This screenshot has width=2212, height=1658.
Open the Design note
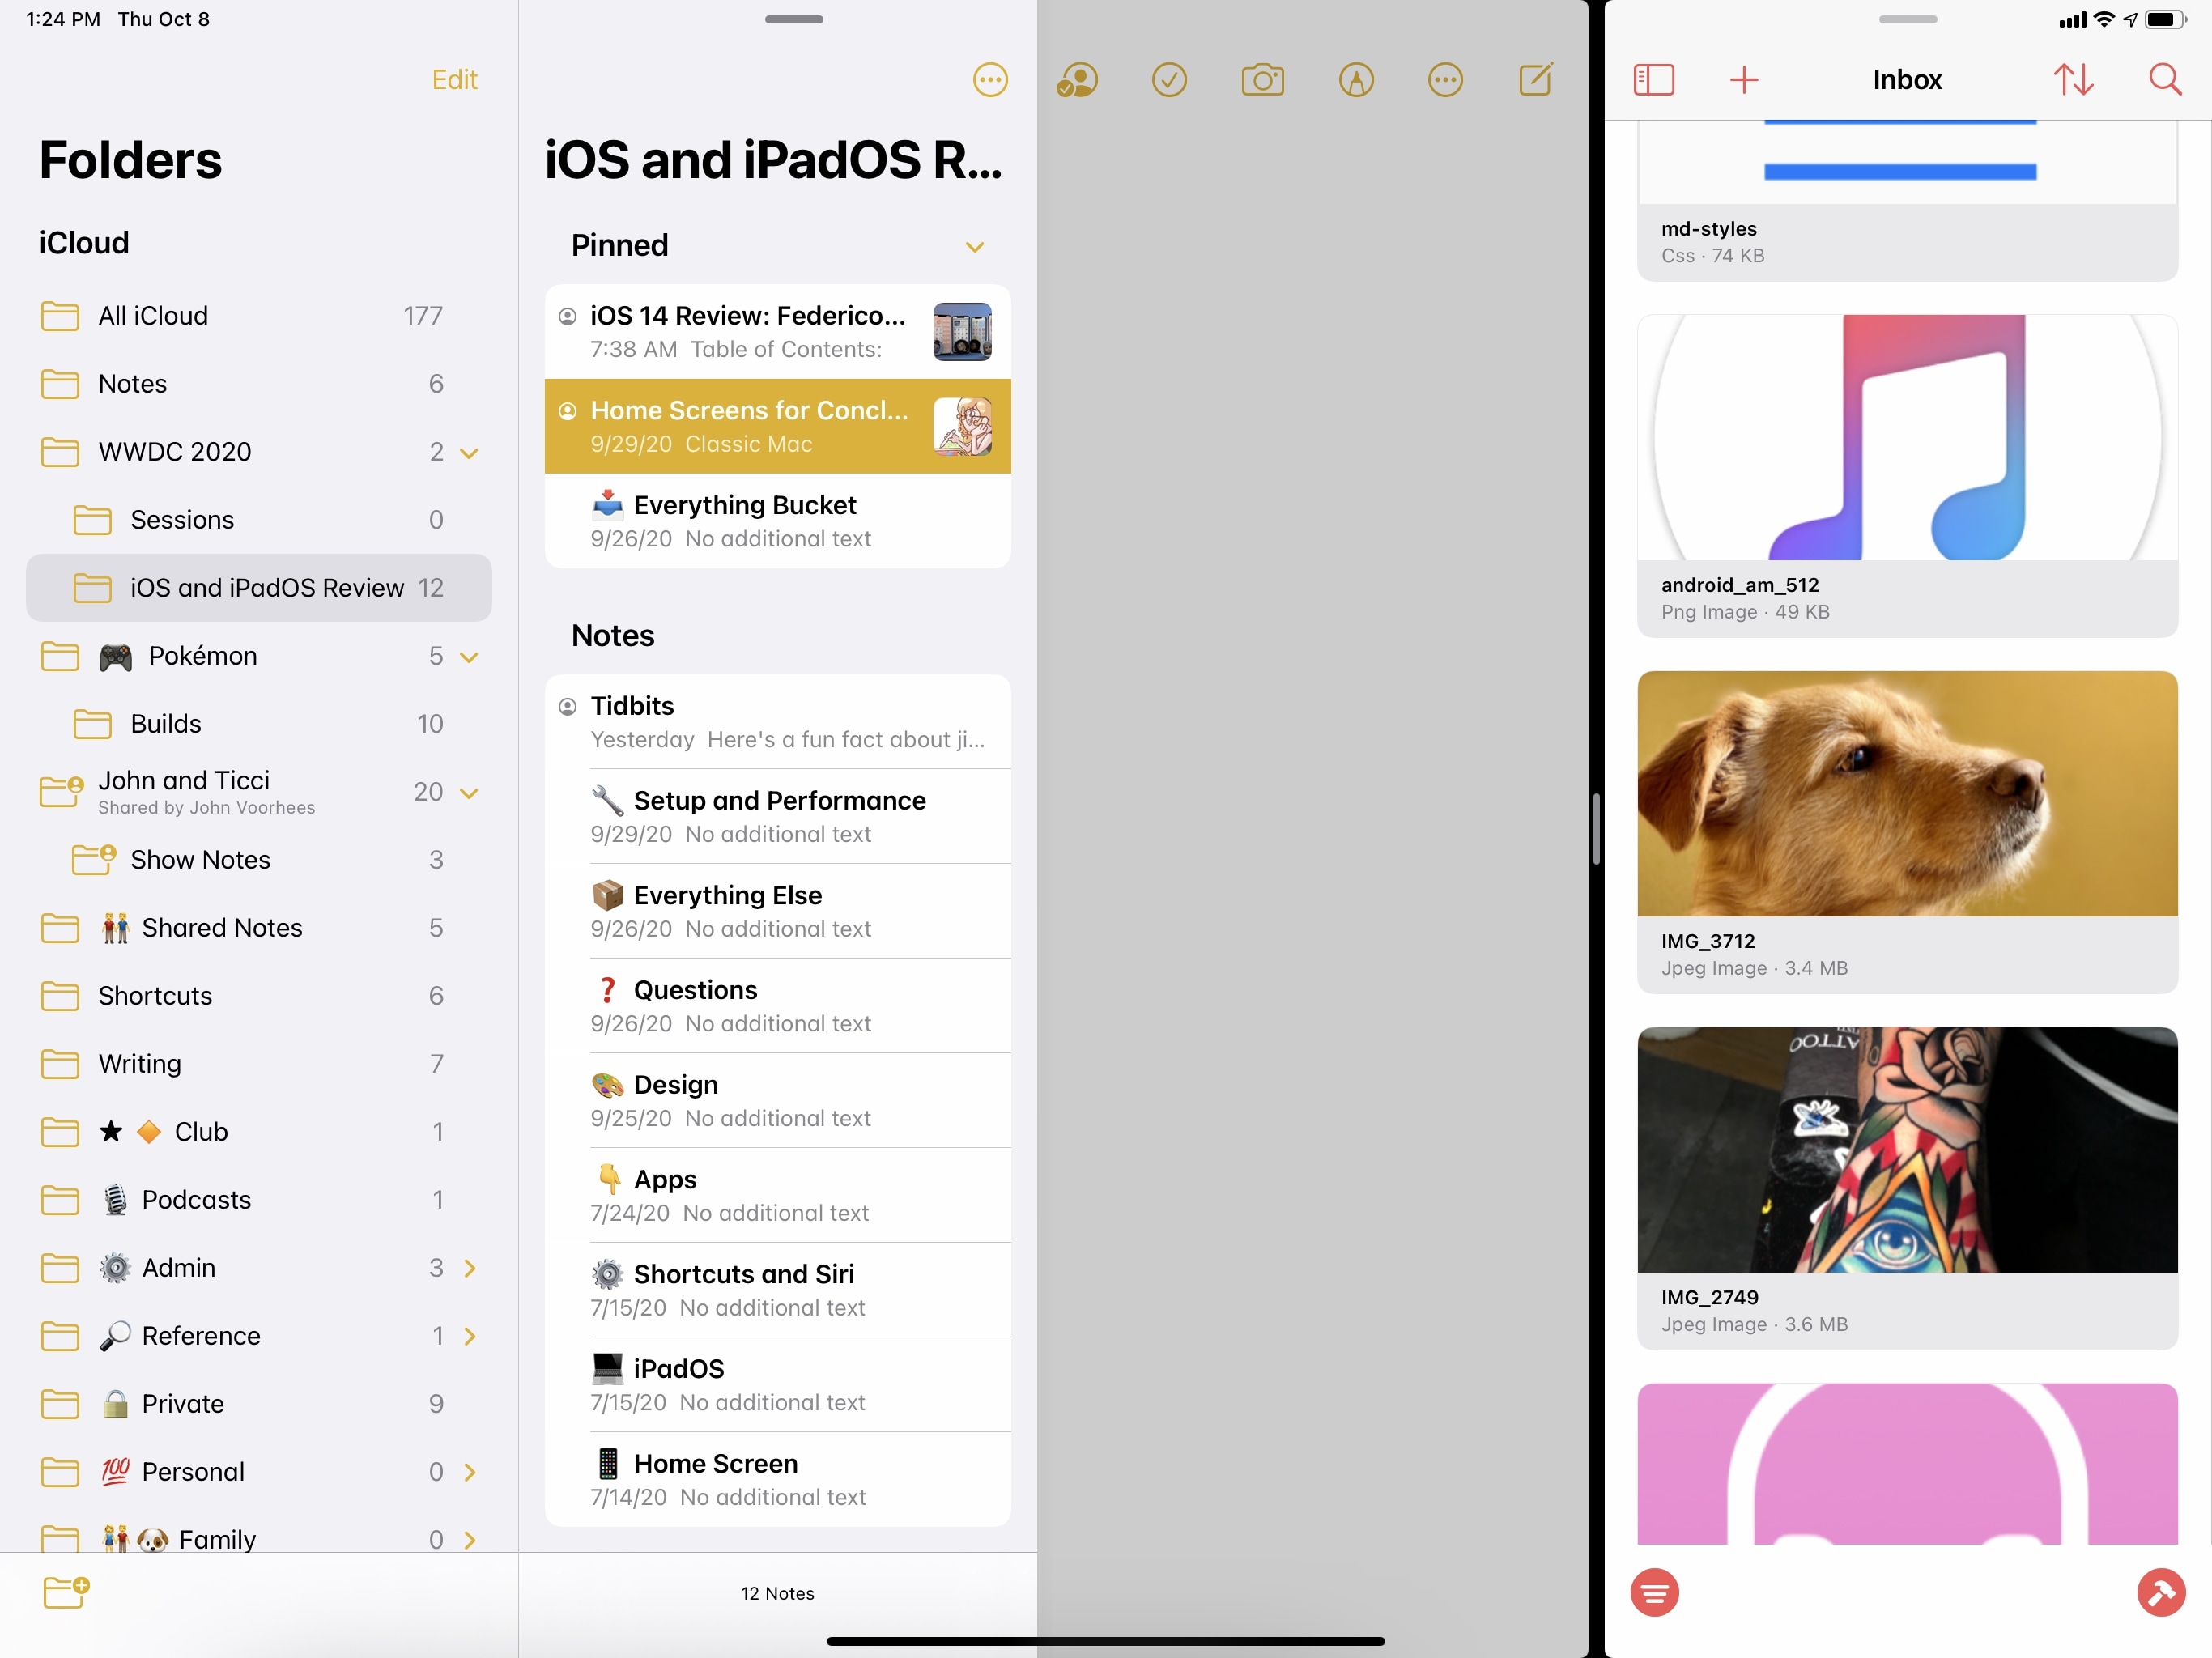point(777,1101)
